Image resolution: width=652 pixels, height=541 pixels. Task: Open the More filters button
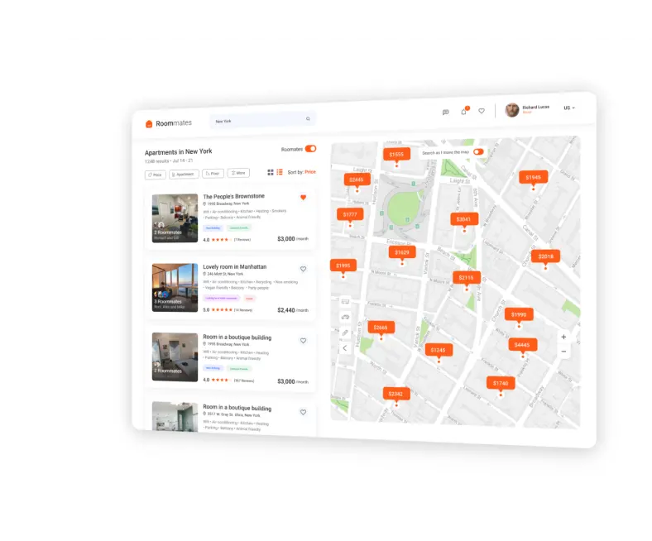(238, 173)
